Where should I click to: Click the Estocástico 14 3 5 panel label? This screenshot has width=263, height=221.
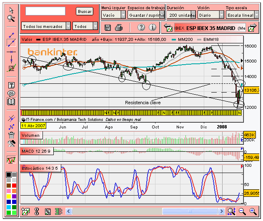pos(40,168)
